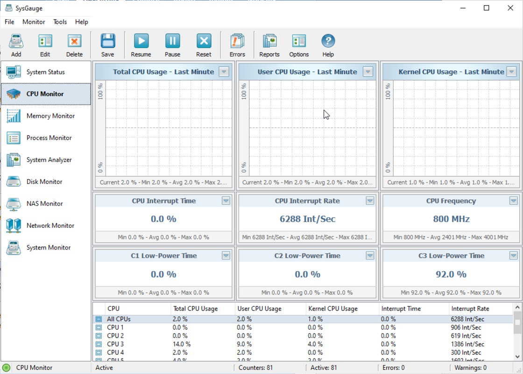Click the Delete toolbar icon
This screenshot has width=523, height=374.
(x=74, y=42)
